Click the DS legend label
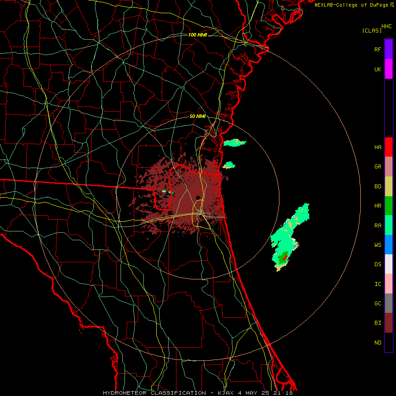Viewport: 396px width, 396px height. [x=378, y=264]
